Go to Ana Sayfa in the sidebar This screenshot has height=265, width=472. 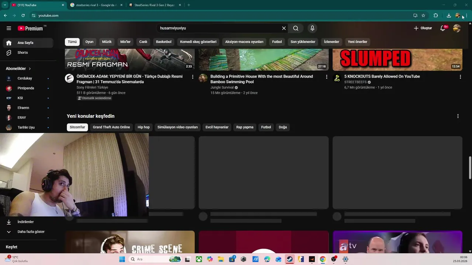coord(27,43)
